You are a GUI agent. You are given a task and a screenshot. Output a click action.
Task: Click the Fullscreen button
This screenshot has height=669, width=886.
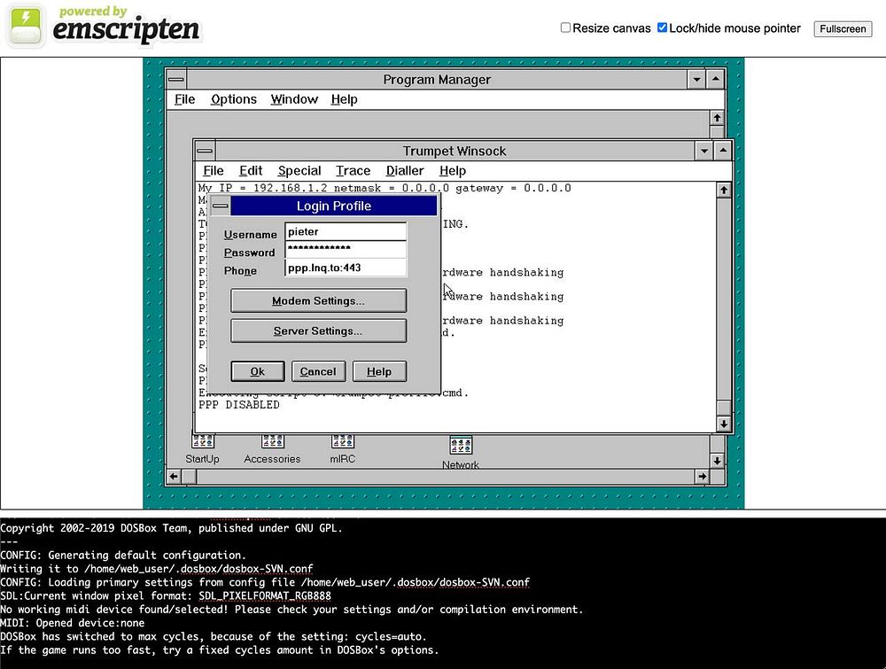pyautogui.click(x=843, y=29)
